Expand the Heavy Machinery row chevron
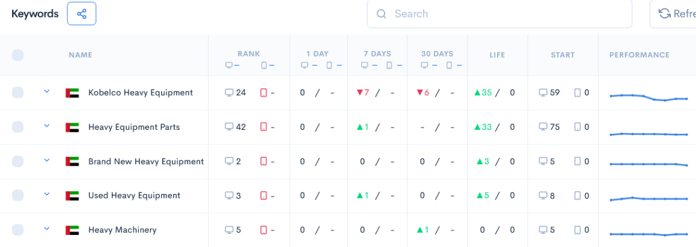 [47, 228]
